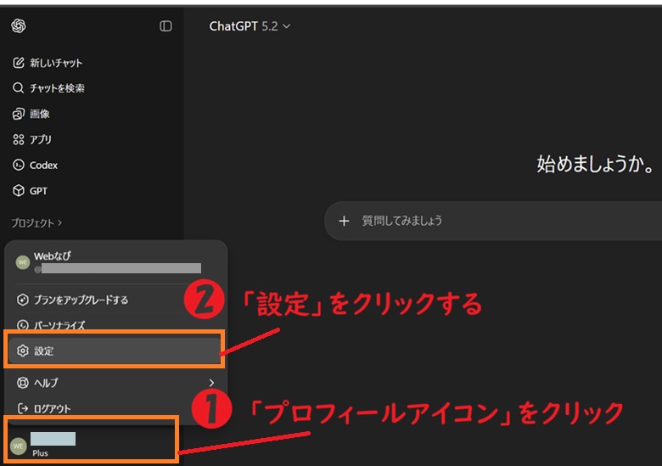Click the 画像 images icon
Screen dimensions: 662x466
(x=18, y=114)
